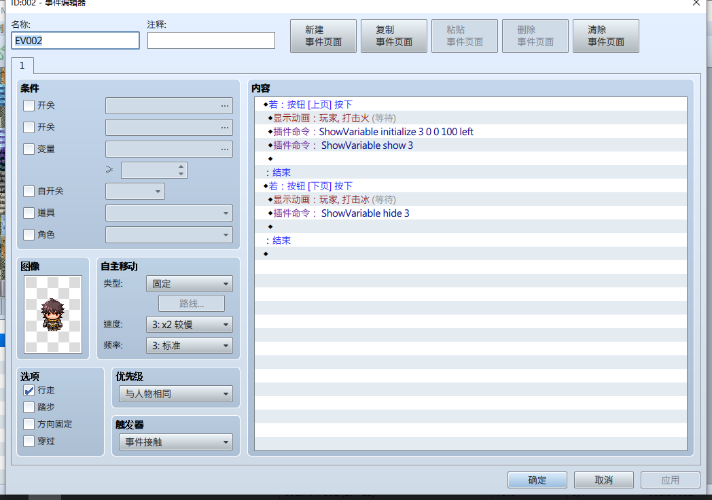Uncheck the 行走 option
This screenshot has width=712, height=500.
point(29,391)
